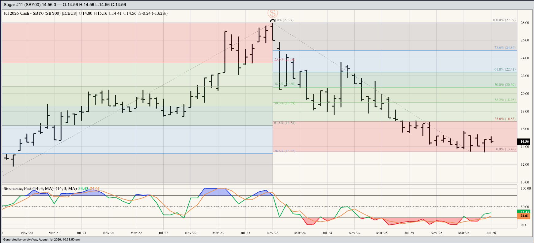
Task: Click the Jul '25 date on the time axis
Action: tap(409, 233)
